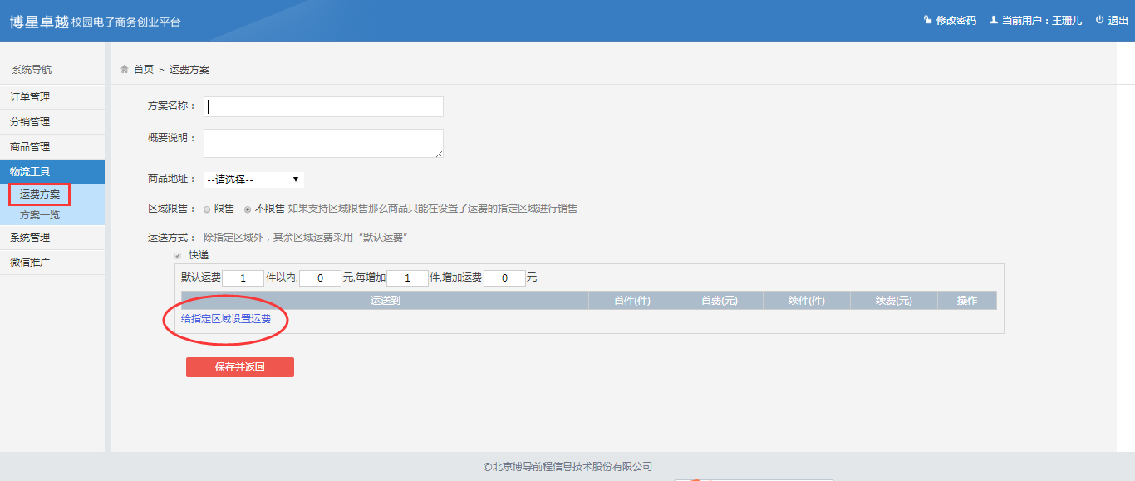This screenshot has height=481, width=1135.
Task: Click 给指定区域设置运费 link
Action: (x=226, y=319)
